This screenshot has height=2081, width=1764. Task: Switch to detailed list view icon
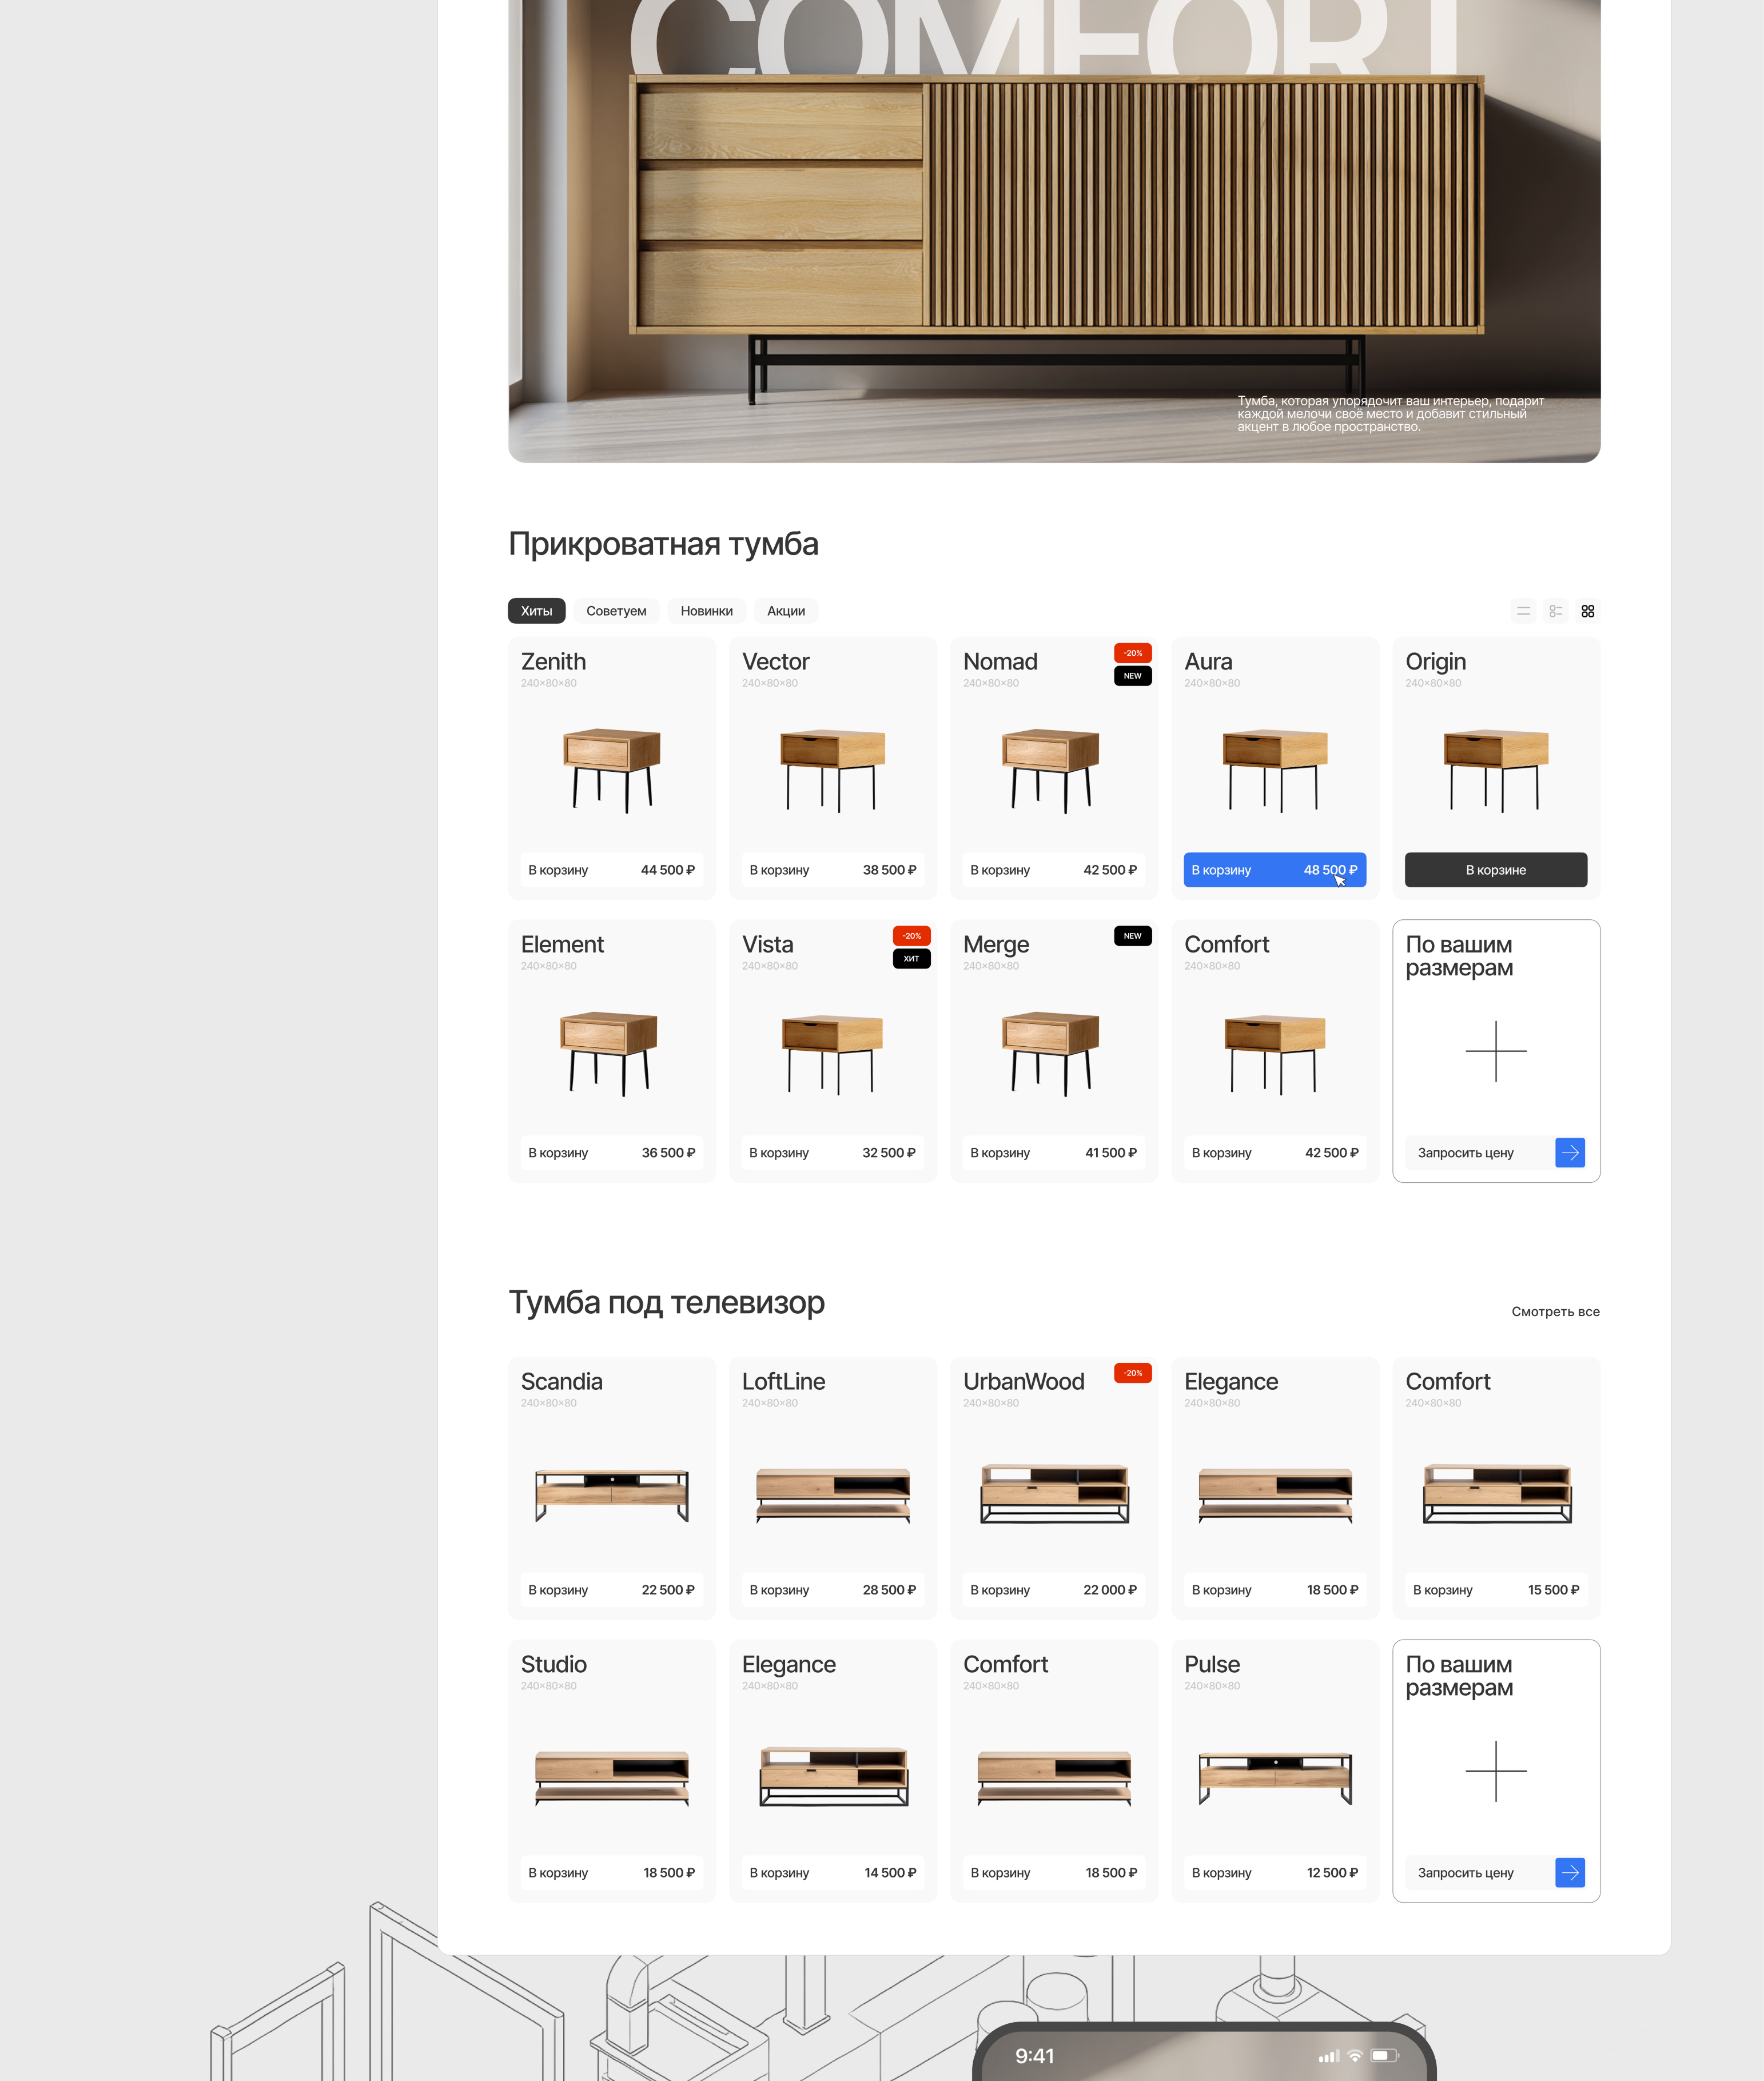point(1555,611)
